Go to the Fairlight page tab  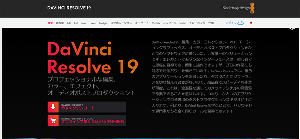(x=103, y=23)
